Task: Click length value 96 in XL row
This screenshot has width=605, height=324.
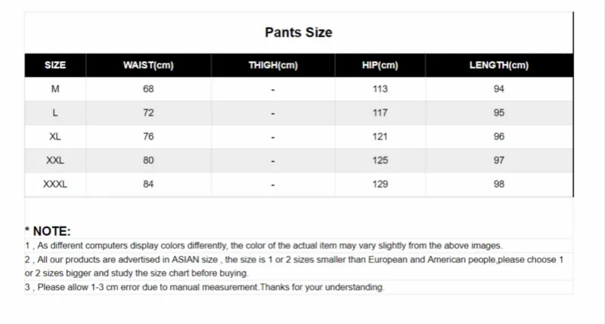Action: tap(498, 137)
